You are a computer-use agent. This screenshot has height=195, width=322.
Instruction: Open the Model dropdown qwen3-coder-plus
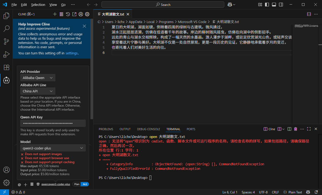pyautogui.click(x=53, y=148)
